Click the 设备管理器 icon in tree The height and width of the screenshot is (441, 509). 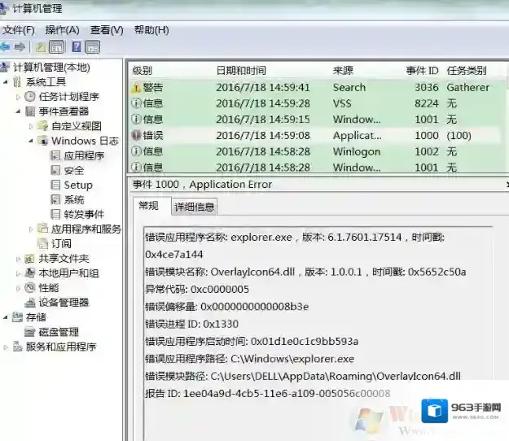click(x=30, y=302)
